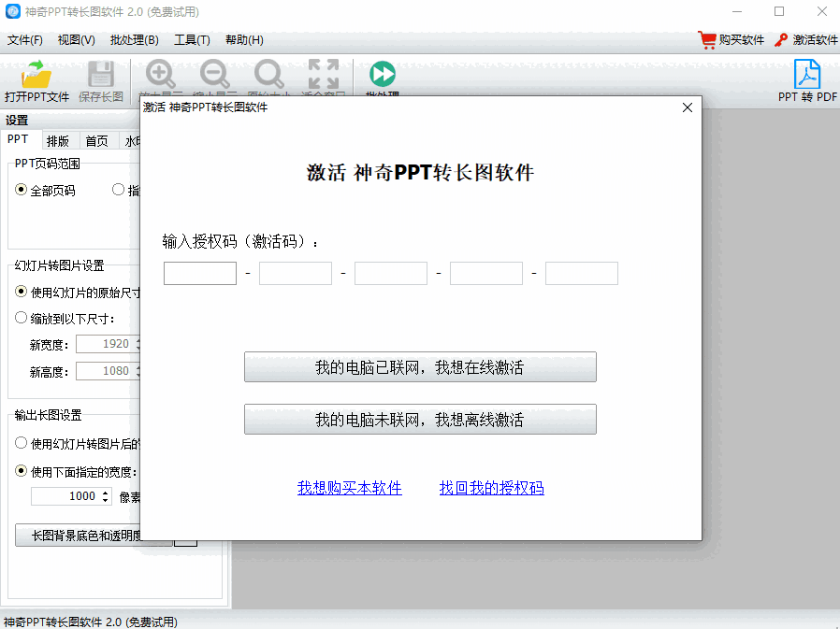Click 我的电脑已联网，我想在线激活 button
This screenshot has height=629, width=840.
420,367
